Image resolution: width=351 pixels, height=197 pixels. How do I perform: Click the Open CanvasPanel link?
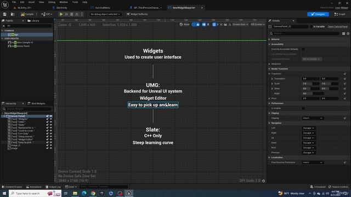click(x=338, y=27)
